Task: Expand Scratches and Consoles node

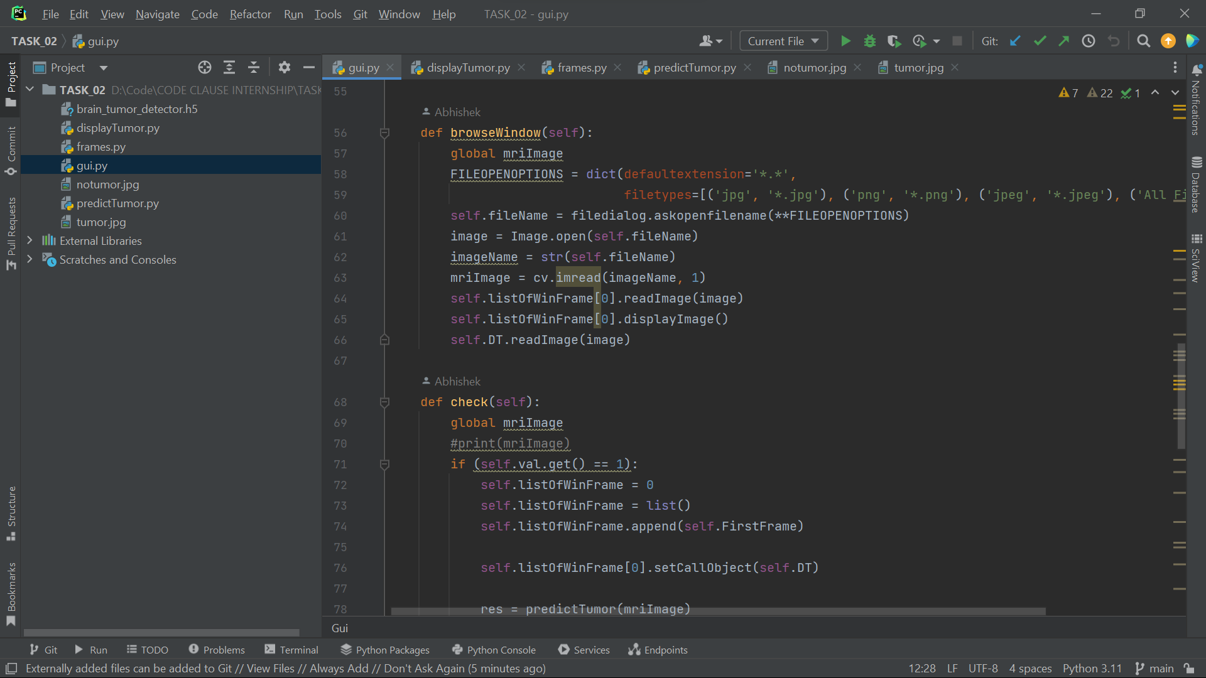Action: click(30, 259)
